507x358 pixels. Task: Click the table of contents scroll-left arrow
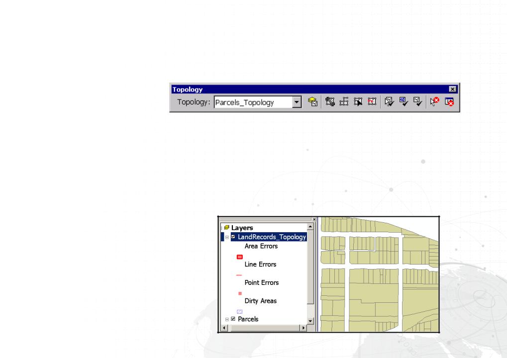point(224,328)
